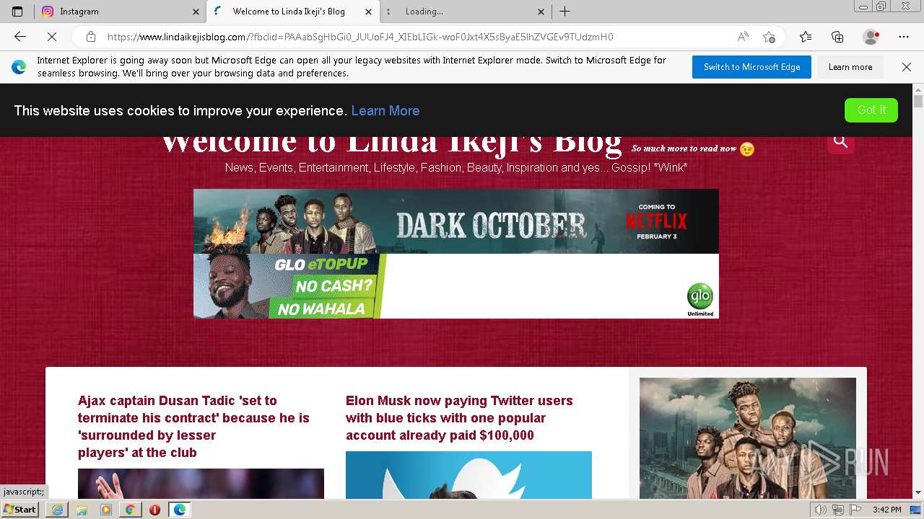
Task: Open the Favorites list
Action: [x=806, y=37]
